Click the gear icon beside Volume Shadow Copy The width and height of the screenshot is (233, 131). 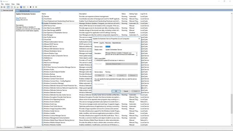[43, 53]
